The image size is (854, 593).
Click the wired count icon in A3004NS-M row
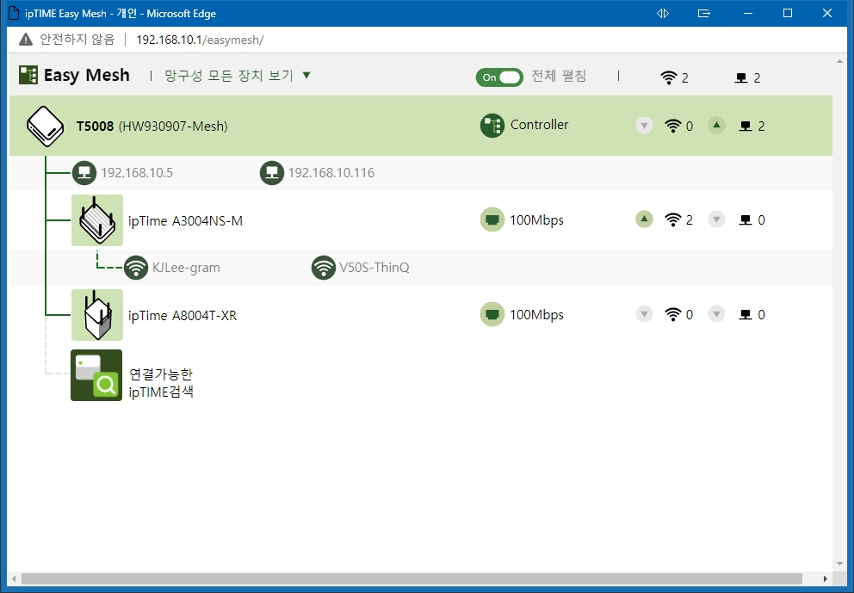click(x=745, y=220)
